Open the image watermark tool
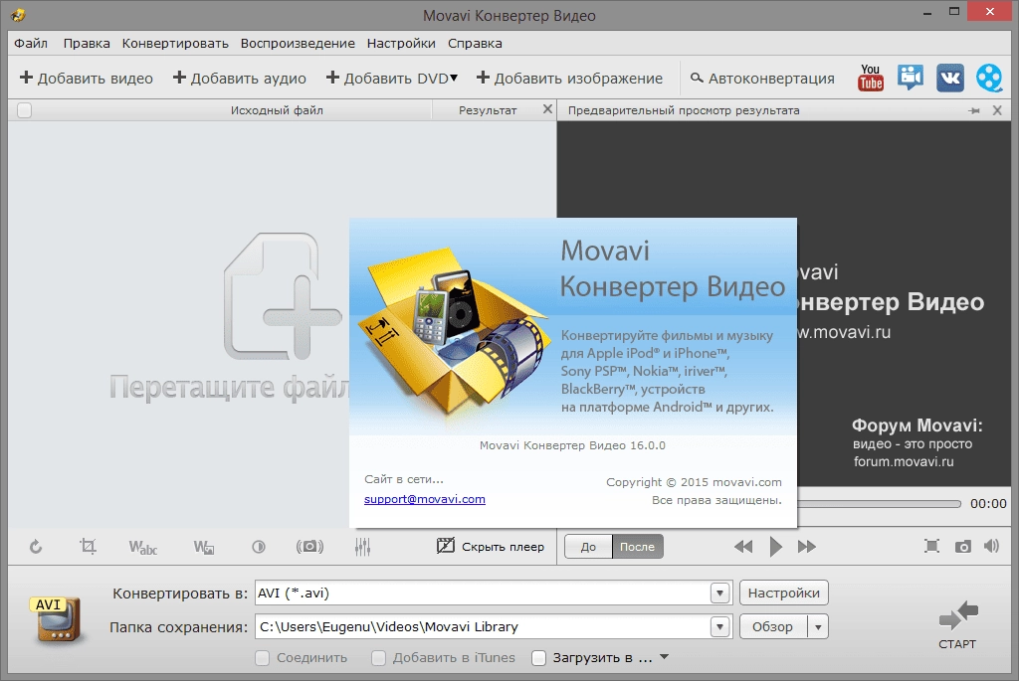Image resolution: width=1019 pixels, height=681 pixels. point(203,547)
